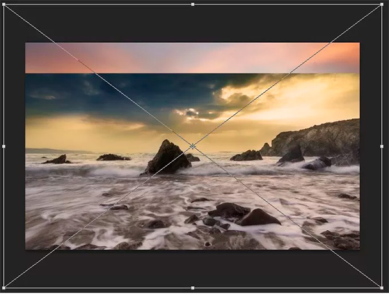The image size is (389, 294).
Task: Click the bottom-left corner transform handle
Action: [x=5, y=287]
